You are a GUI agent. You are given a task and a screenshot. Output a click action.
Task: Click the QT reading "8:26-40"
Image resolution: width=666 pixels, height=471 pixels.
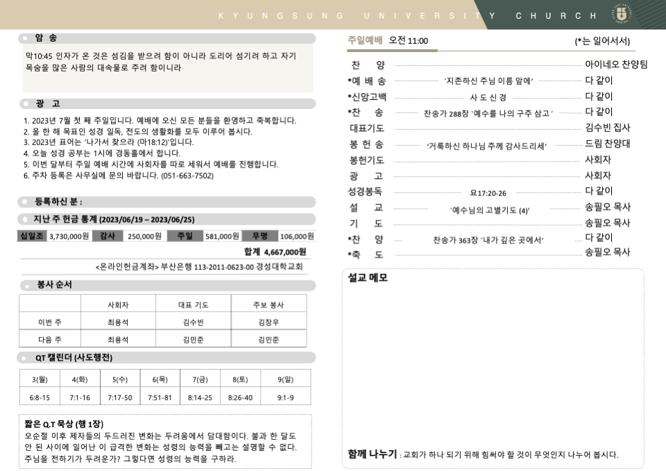pyautogui.click(x=241, y=398)
